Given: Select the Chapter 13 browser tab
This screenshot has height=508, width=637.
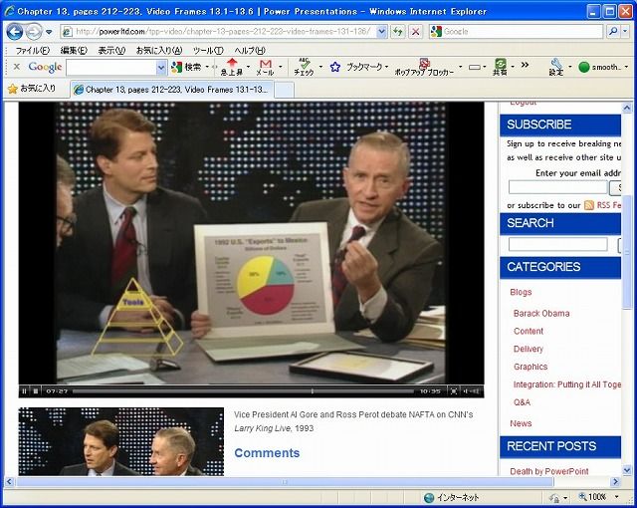Looking at the screenshot, I should point(172,90).
